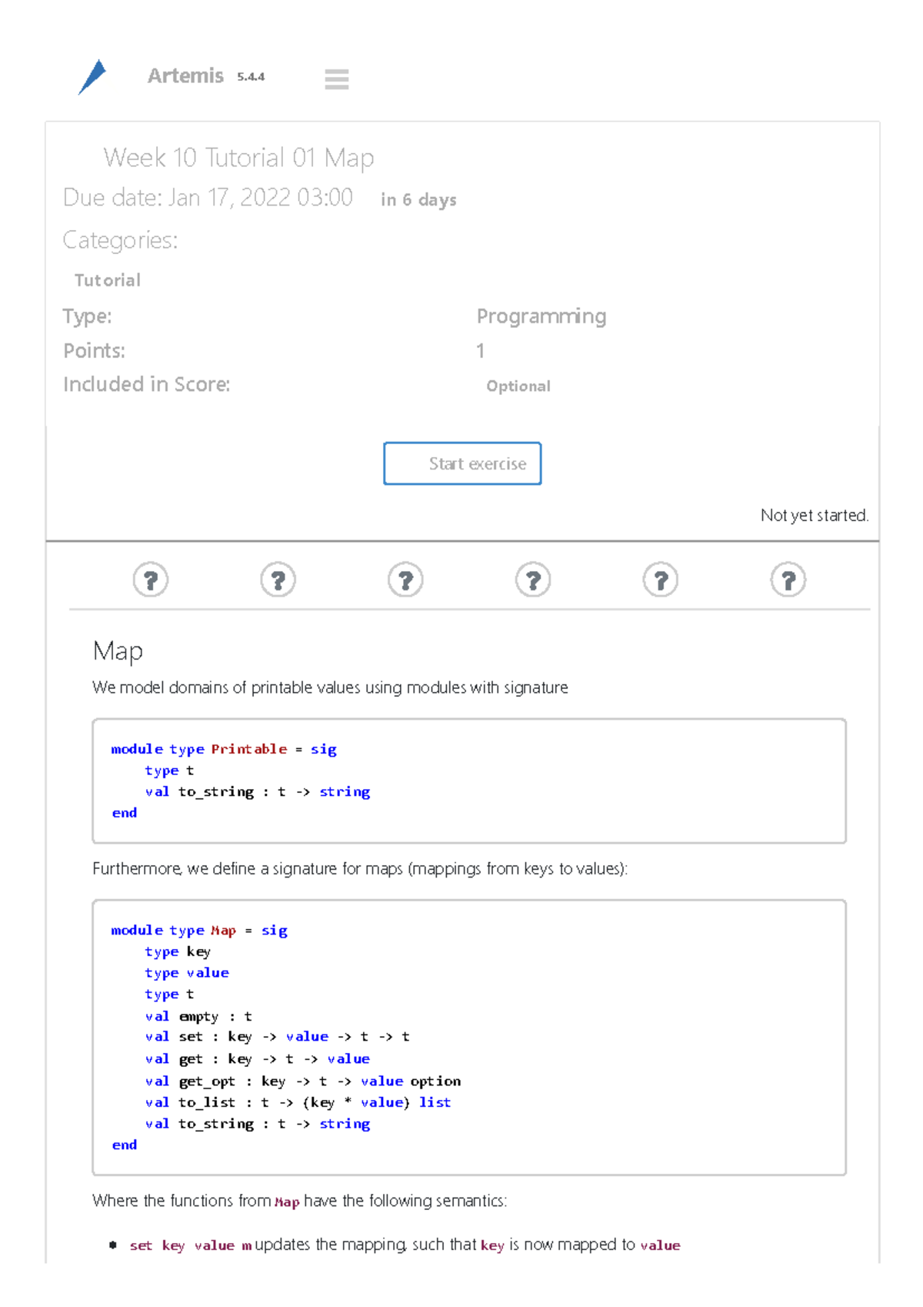Image resolution: width=923 pixels, height=1307 pixels.
Task: Open the hamburger navigation menu
Action: (336, 79)
